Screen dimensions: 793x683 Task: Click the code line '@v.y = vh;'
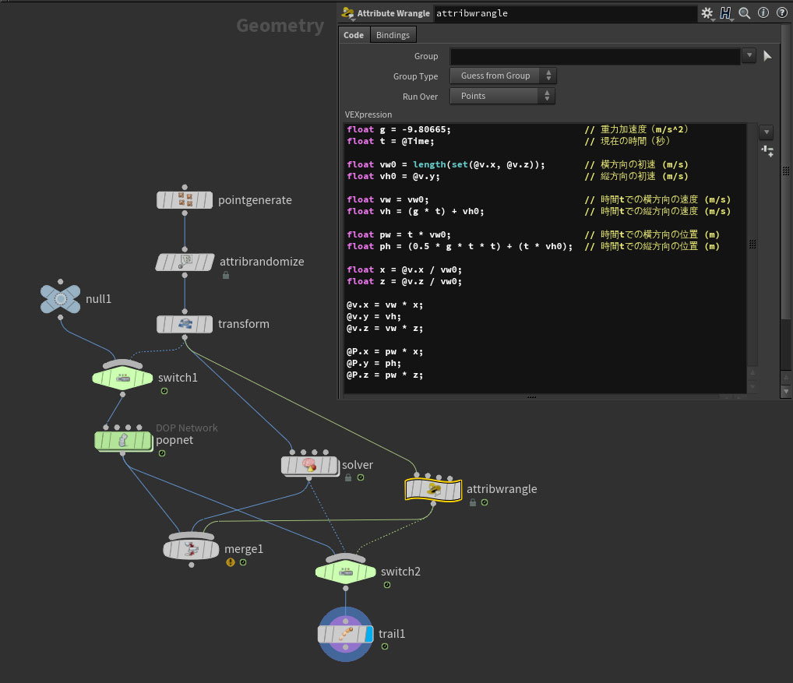(374, 316)
